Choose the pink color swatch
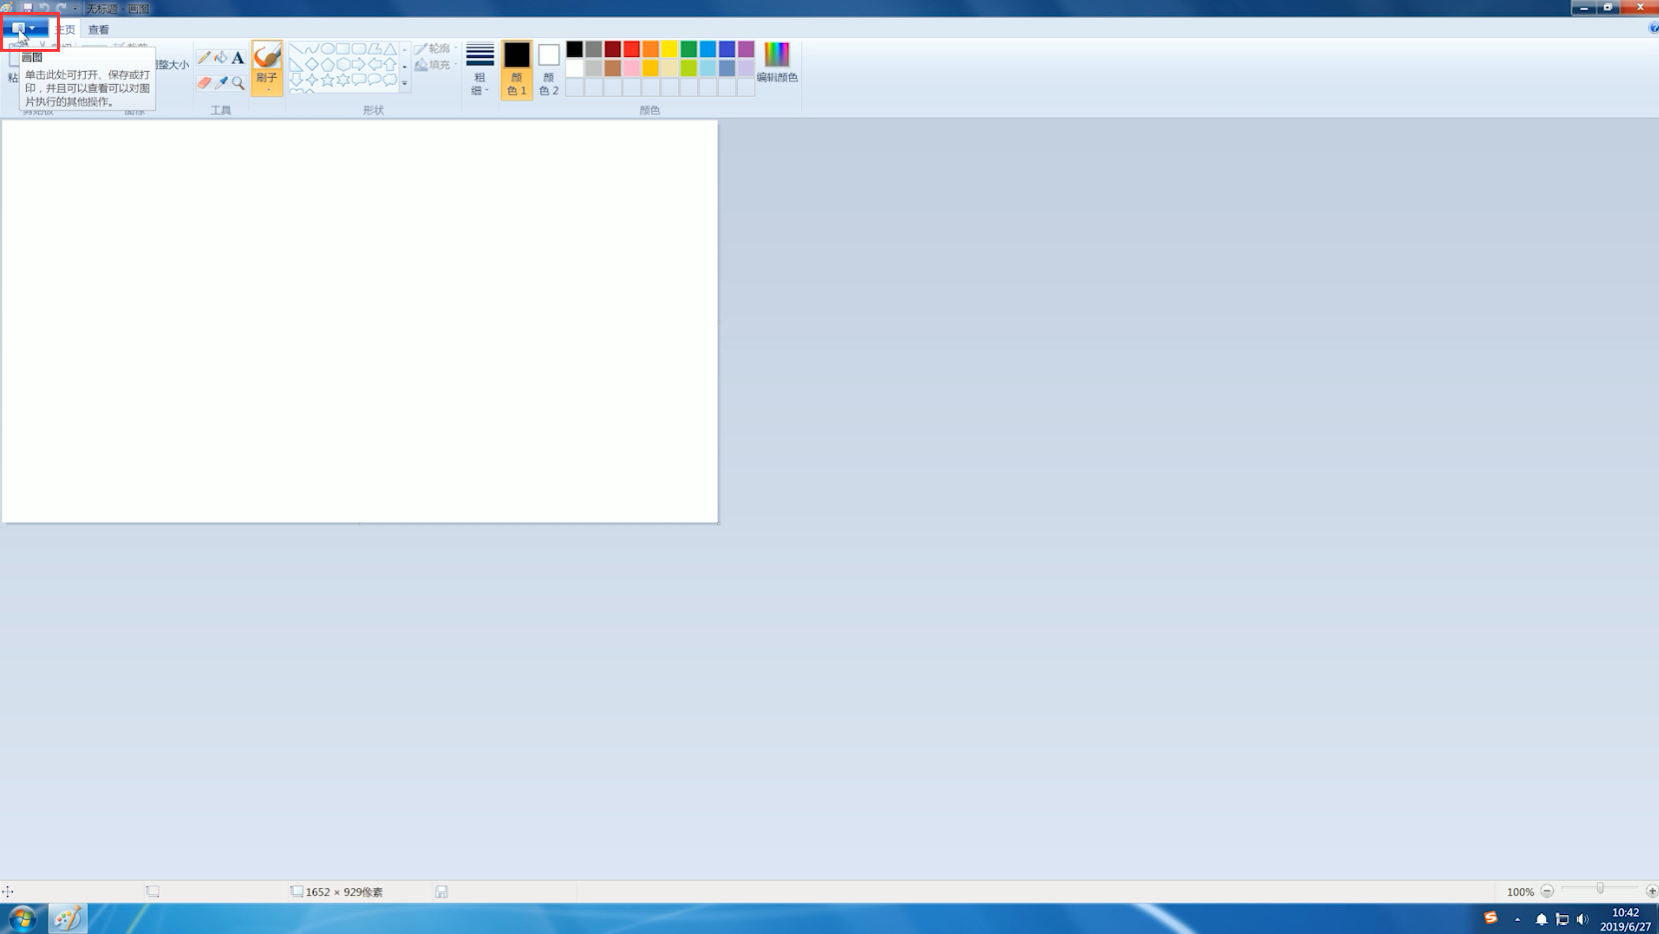 (632, 68)
